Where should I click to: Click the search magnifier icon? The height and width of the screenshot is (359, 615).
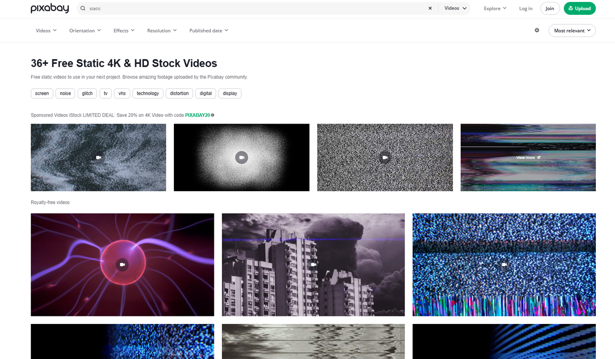82,9
